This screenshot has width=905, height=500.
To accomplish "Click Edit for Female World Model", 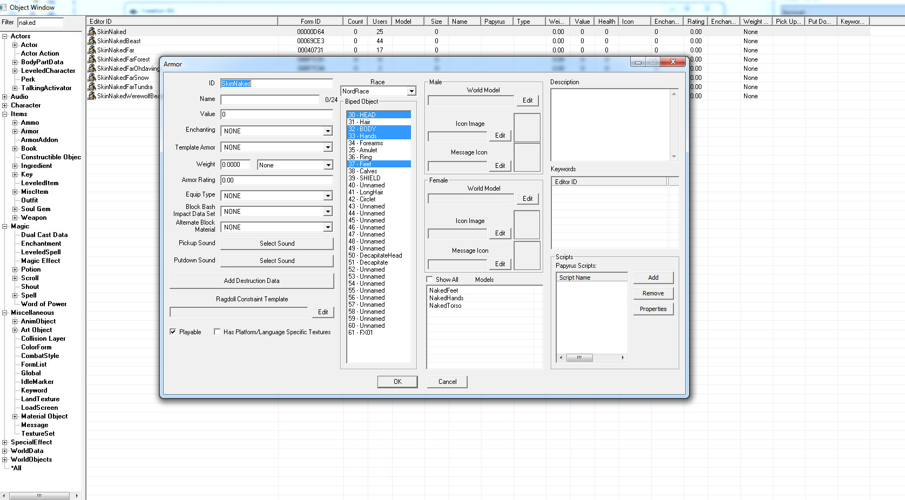I will [x=528, y=199].
